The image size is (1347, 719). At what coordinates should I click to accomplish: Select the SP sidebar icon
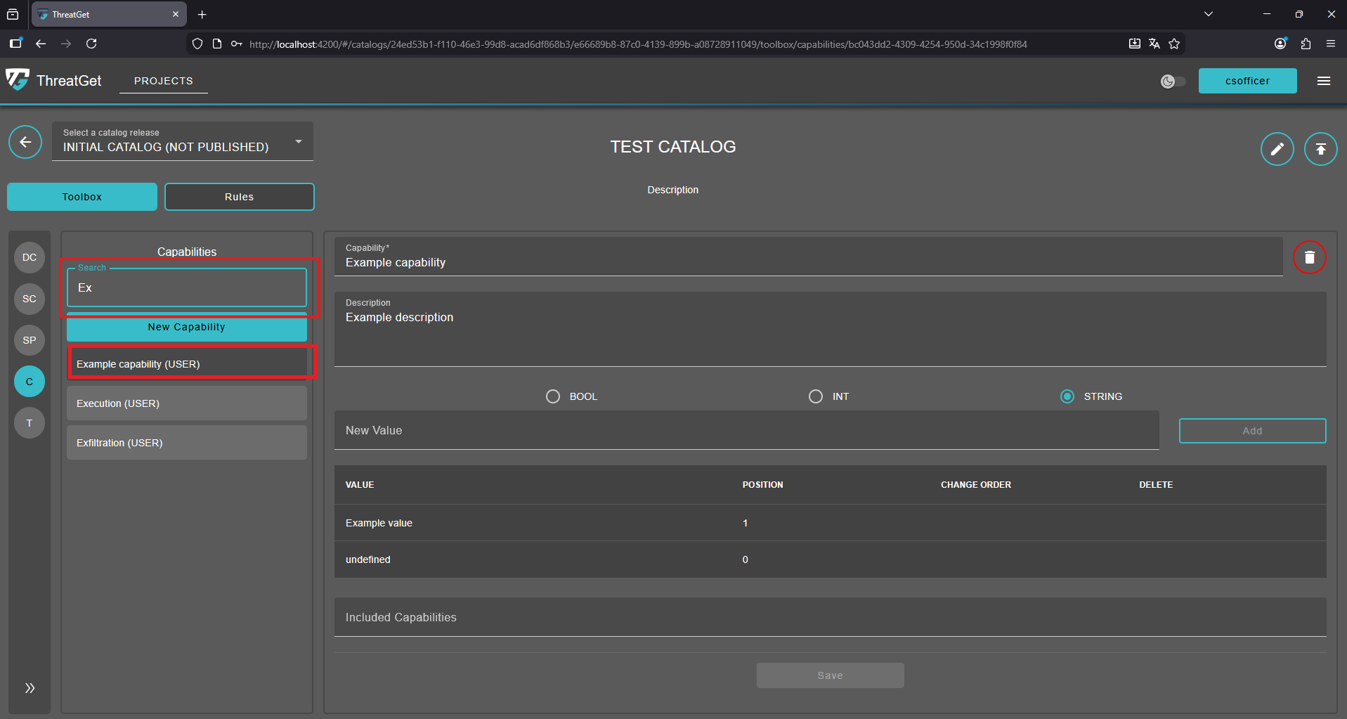(x=29, y=340)
